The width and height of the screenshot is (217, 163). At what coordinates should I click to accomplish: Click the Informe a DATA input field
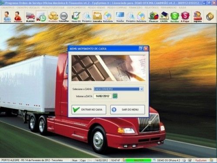click(102, 96)
